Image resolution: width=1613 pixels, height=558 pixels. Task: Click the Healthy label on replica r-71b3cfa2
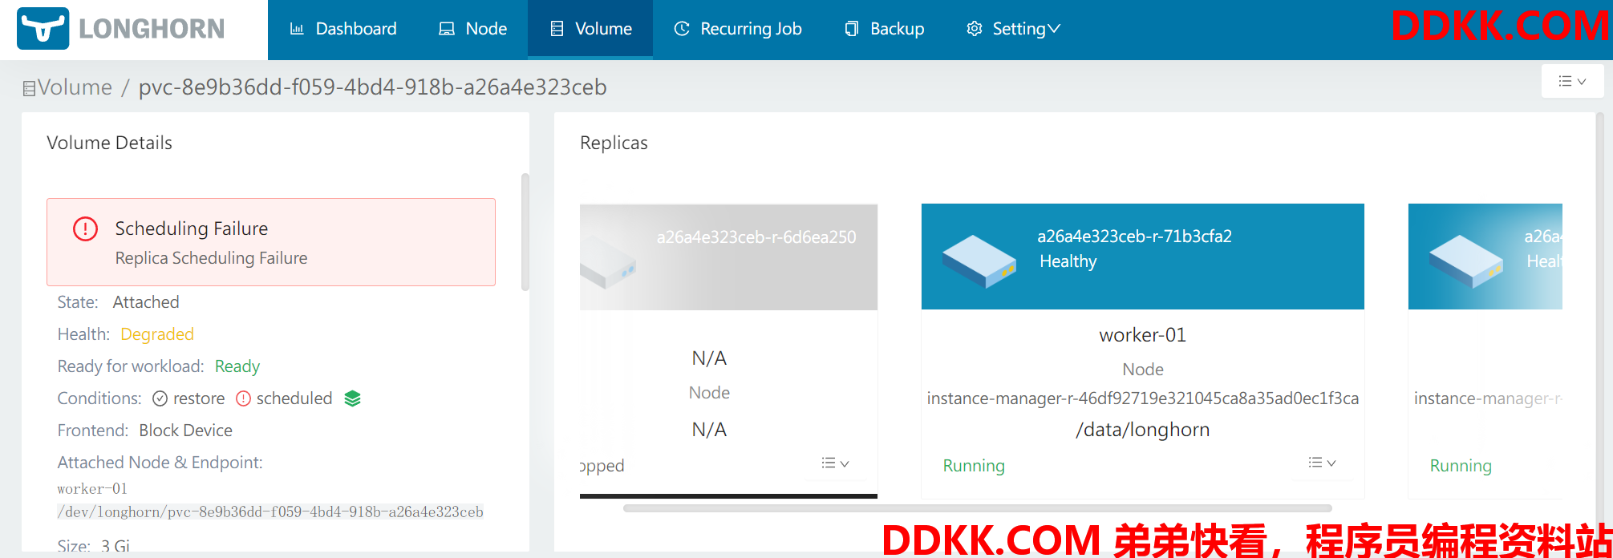[1068, 261]
